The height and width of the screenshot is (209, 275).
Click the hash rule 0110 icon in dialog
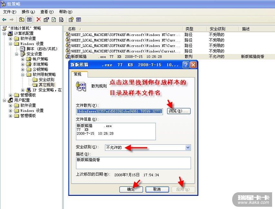[x=81, y=86]
